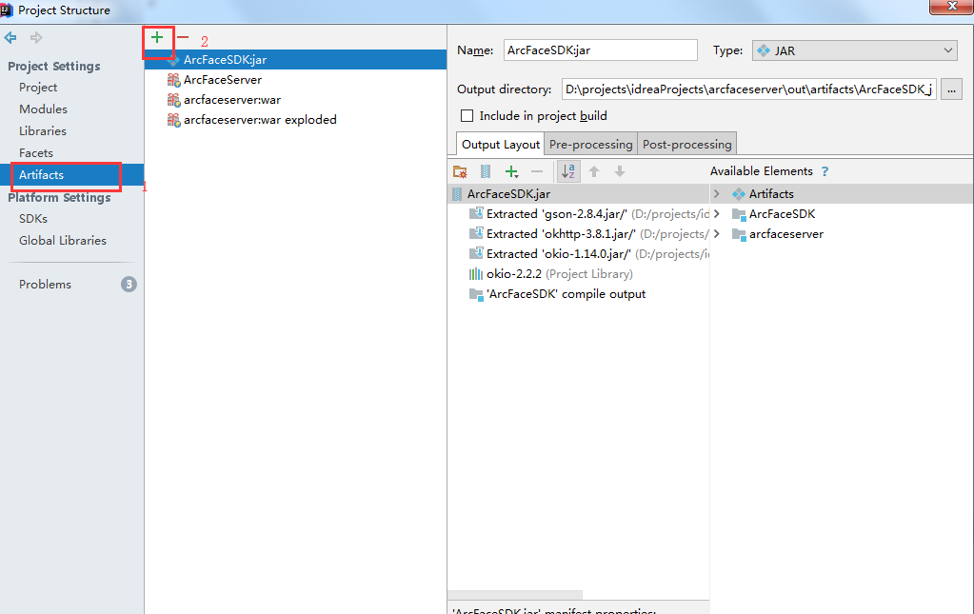Toggle Include in project build checkbox
Viewport: 974px width, 614px height.
coord(467,116)
